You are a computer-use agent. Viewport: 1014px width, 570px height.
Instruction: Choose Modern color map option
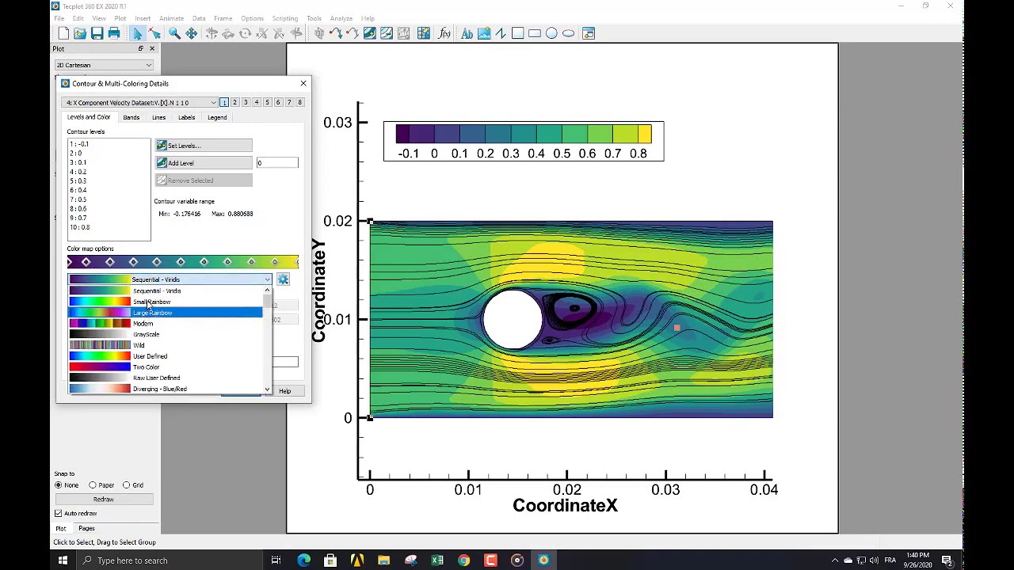click(x=165, y=324)
